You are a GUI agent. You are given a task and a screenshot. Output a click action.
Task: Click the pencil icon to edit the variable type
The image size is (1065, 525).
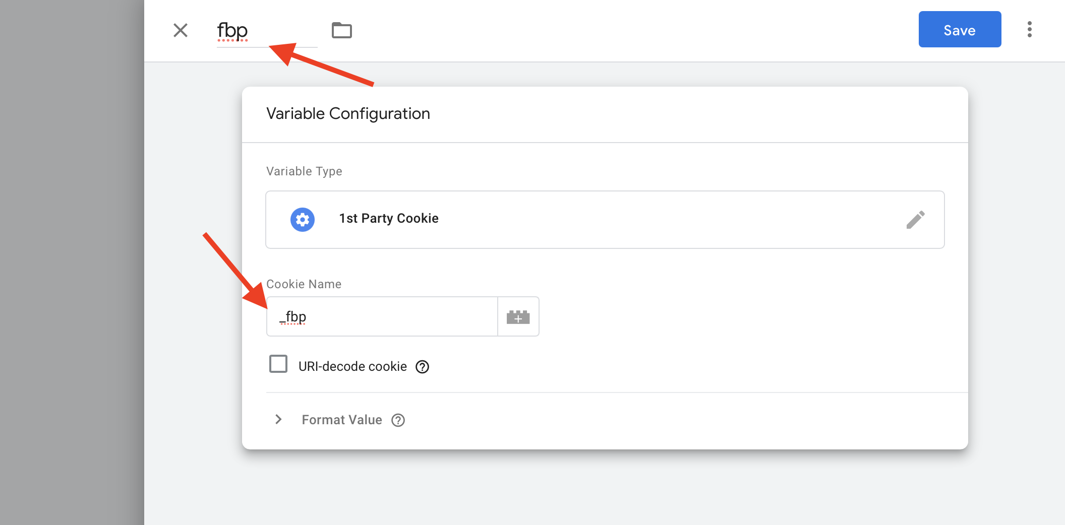(915, 220)
